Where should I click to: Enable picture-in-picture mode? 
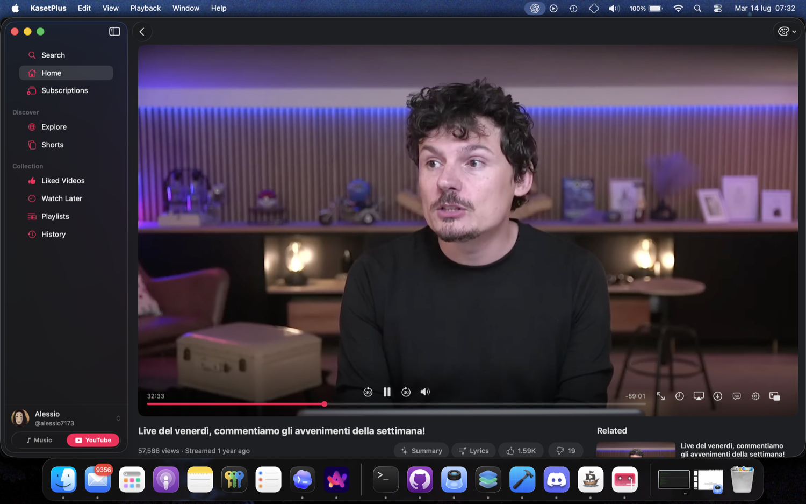775,396
